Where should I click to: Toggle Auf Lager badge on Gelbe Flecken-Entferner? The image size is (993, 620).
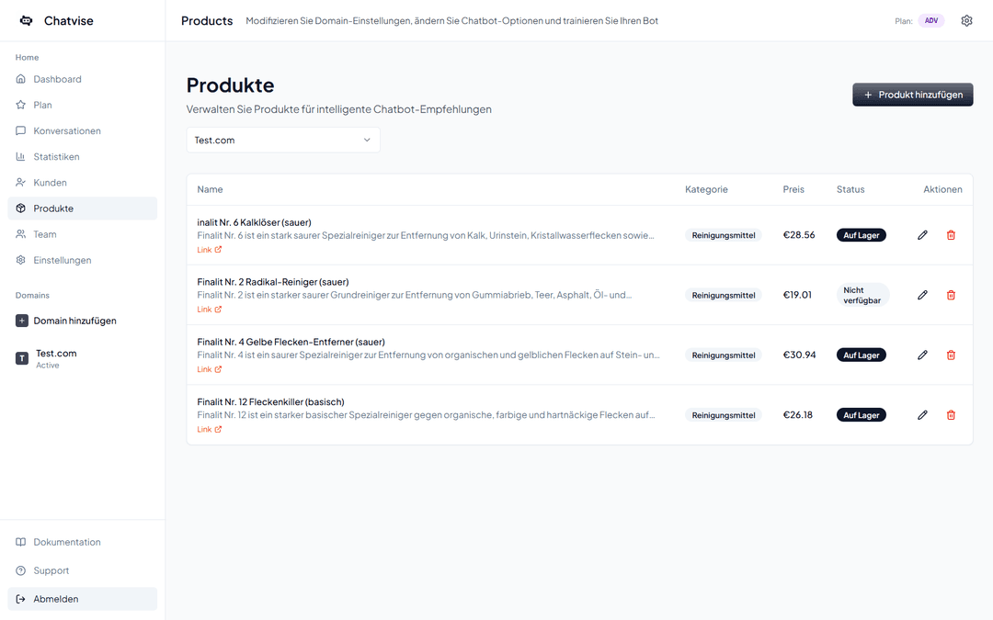click(x=861, y=355)
